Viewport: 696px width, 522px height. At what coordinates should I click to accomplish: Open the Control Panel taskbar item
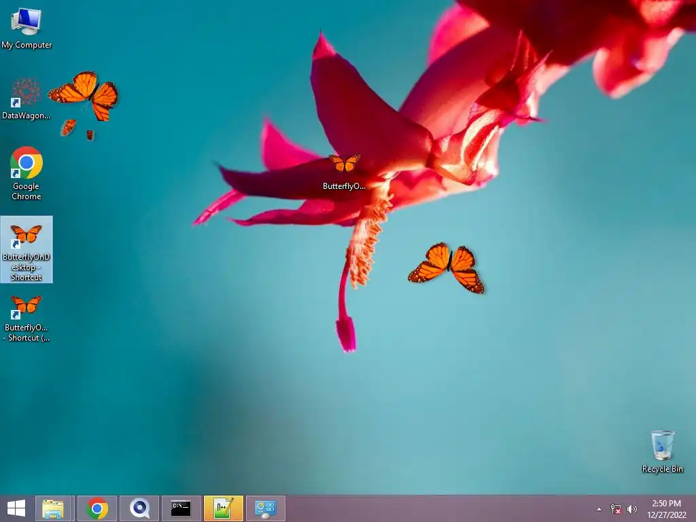(x=266, y=508)
